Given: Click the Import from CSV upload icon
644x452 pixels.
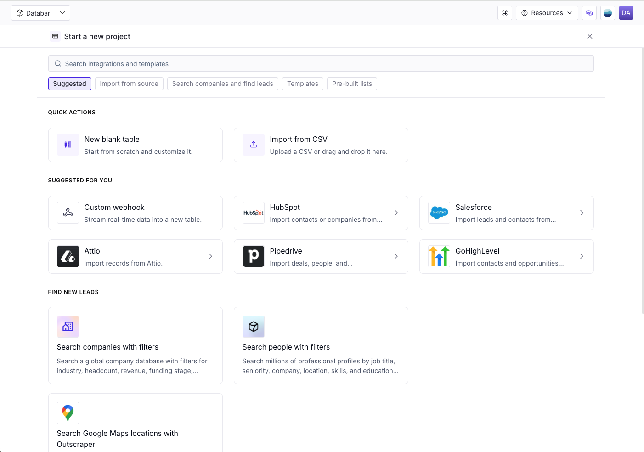Looking at the screenshot, I should point(254,145).
